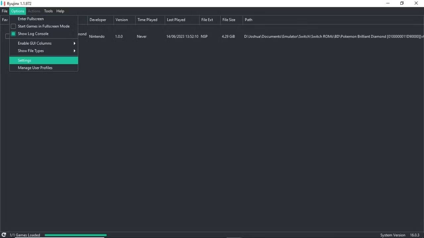Image resolution: width=424 pixels, height=238 pixels.
Task: Click the 14/06/2023 13:52:10 last played cell
Action: (x=182, y=36)
